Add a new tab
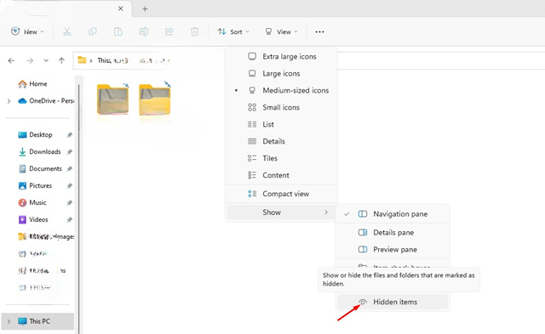The height and width of the screenshot is (334, 545). coord(145,9)
